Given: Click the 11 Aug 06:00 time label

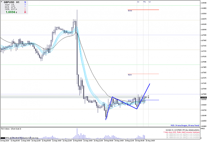Looking at the screenshot, I should [x=15, y=141].
